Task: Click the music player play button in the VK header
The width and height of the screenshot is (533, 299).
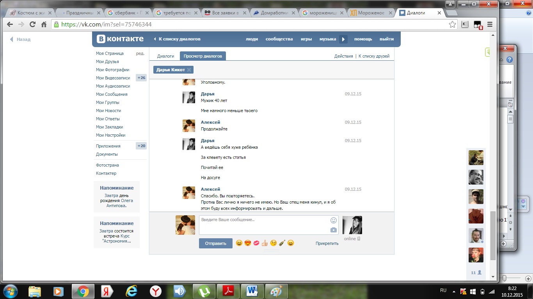Action: [343, 39]
